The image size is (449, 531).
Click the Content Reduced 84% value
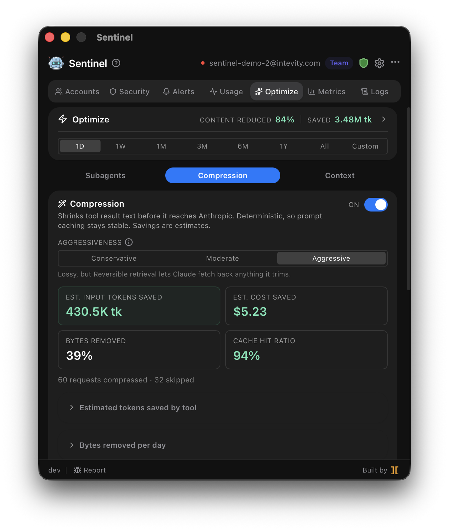click(285, 119)
